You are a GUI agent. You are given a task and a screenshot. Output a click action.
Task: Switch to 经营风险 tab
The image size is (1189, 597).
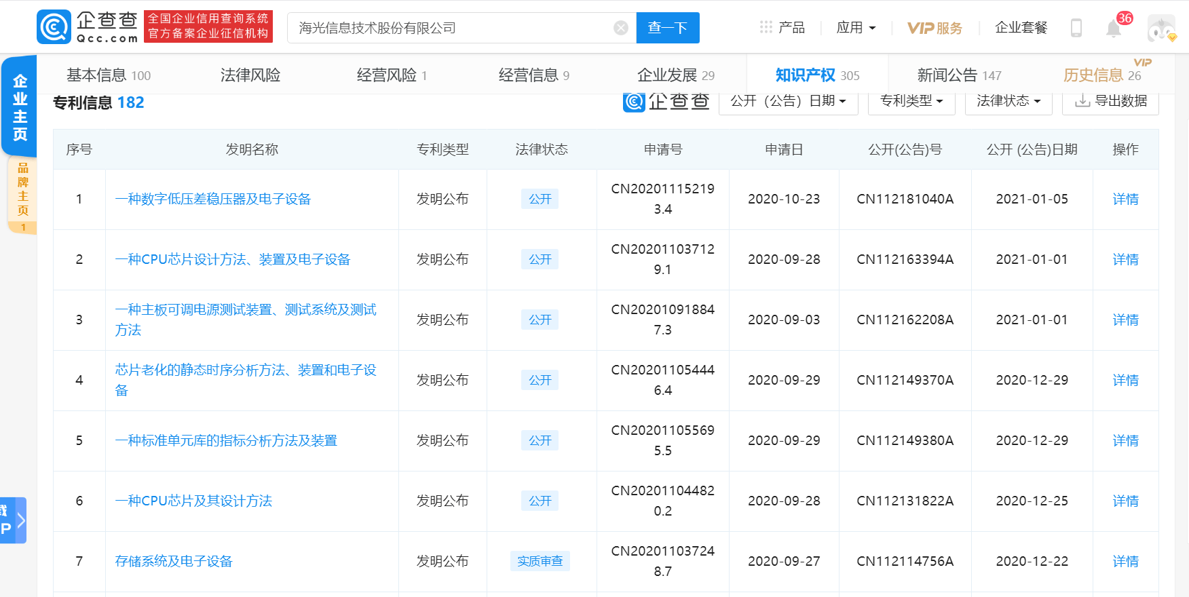(392, 75)
